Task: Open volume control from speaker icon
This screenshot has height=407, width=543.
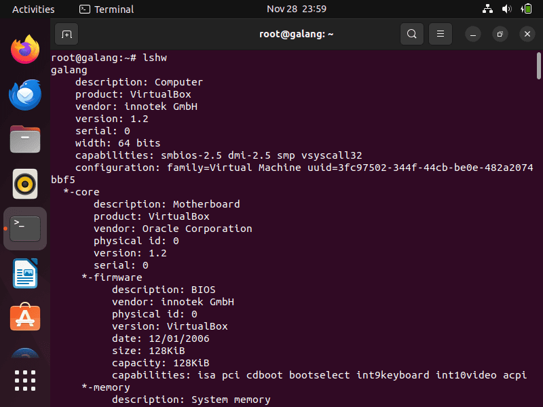Action: pos(506,9)
